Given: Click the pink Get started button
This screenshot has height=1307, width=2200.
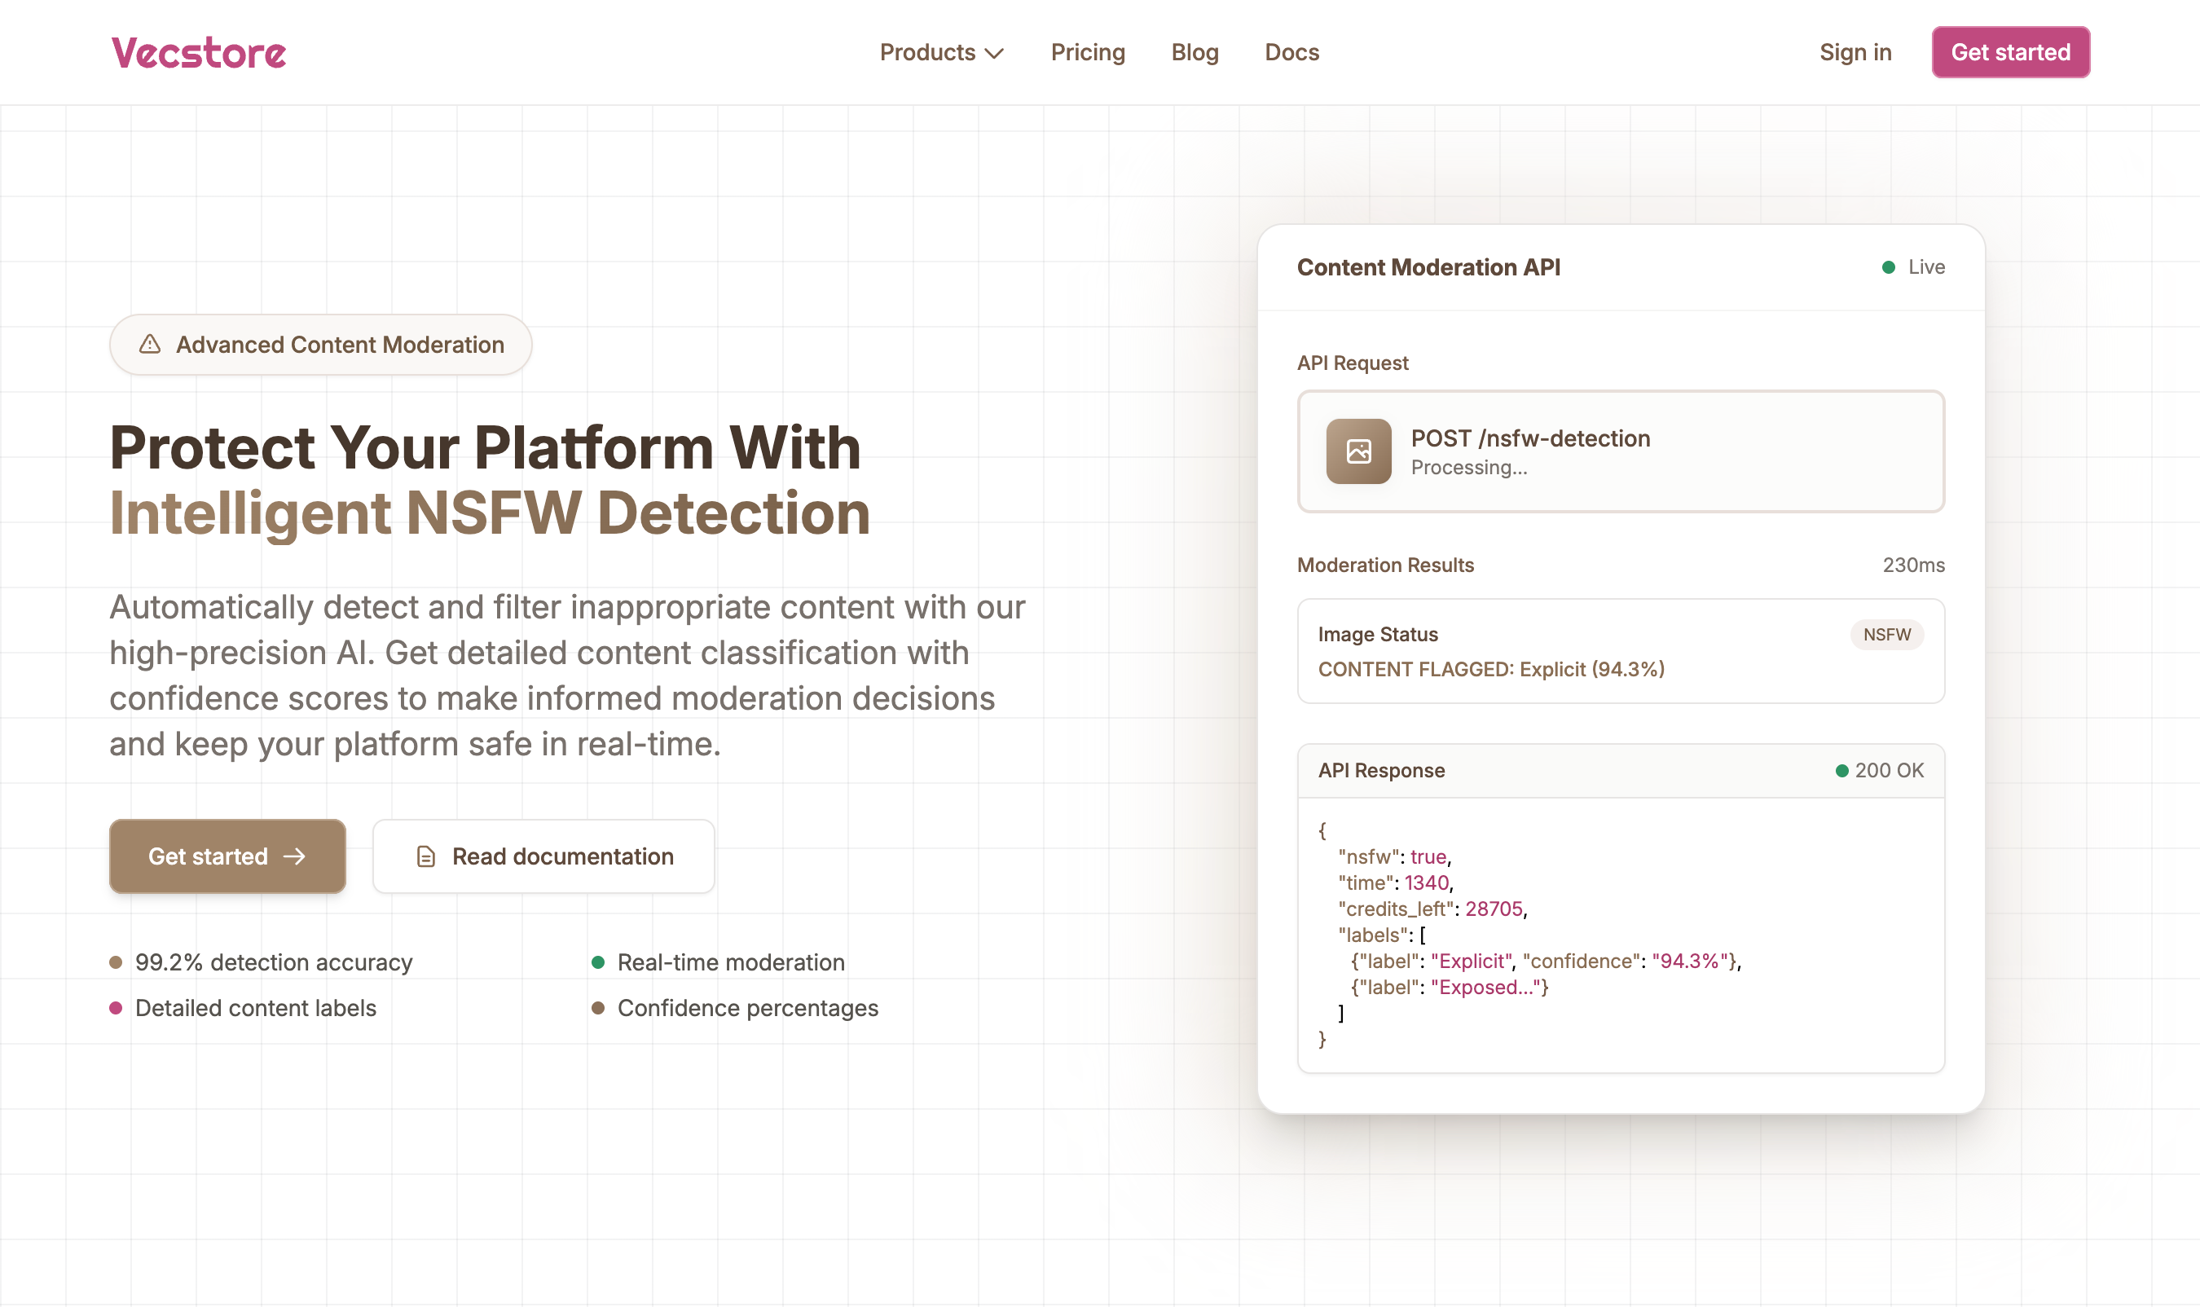Looking at the screenshot, I should (2010, 52).
